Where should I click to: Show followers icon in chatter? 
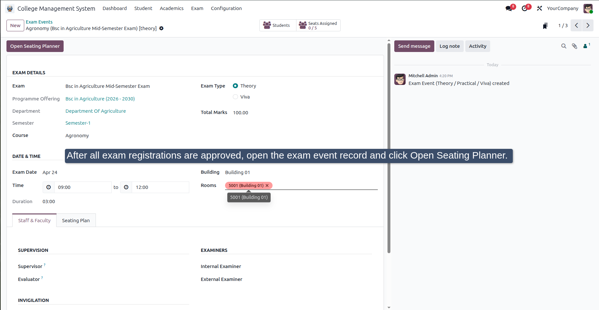(586, 46)
